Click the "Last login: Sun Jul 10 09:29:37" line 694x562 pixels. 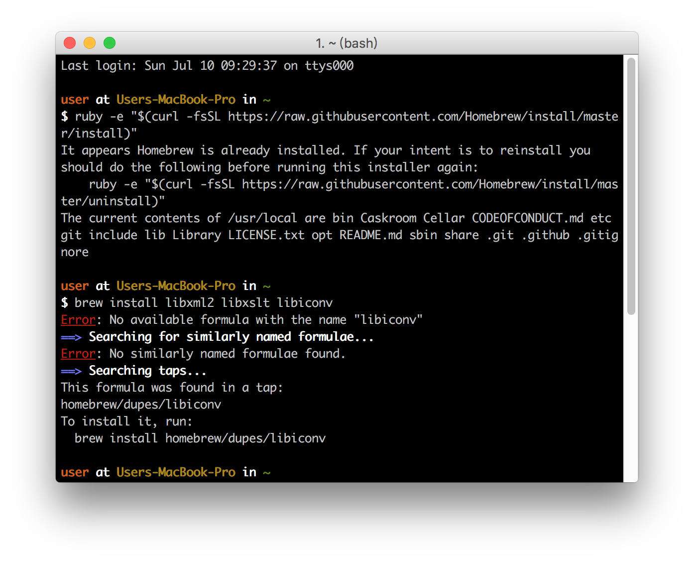(x=207, y=66)
